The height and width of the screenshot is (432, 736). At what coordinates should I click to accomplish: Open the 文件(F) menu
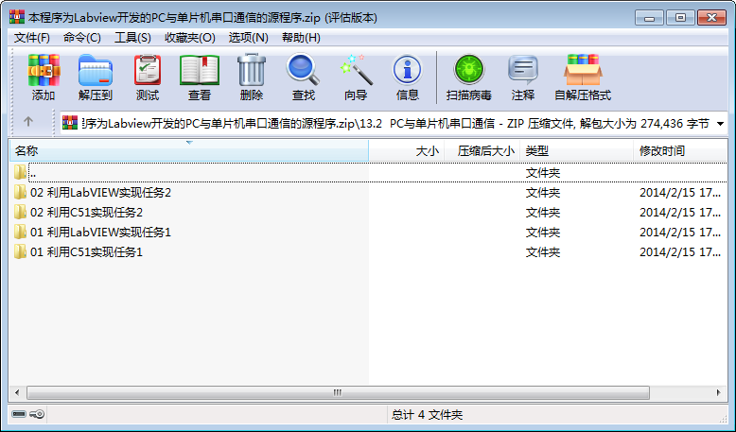(x=32, y=38)
